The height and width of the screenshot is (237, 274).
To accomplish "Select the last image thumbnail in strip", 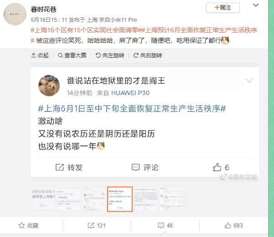I will point(171,199).
